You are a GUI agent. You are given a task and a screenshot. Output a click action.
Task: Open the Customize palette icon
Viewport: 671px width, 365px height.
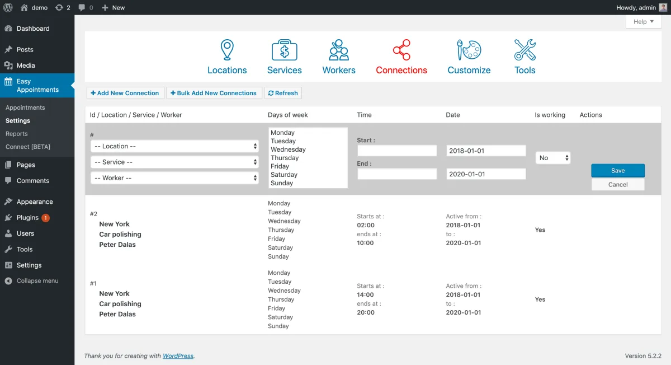(469, 50)
